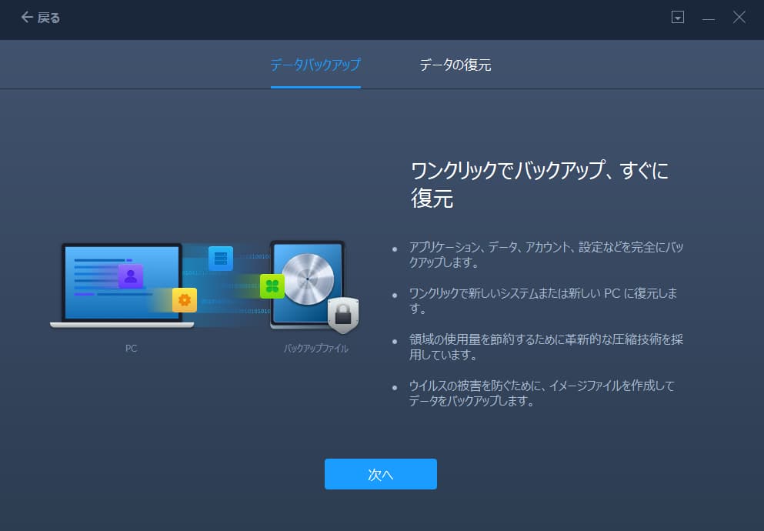Screen dimensions: 764x531
Task: Click the 次へ button
Action: coord(381,474)
